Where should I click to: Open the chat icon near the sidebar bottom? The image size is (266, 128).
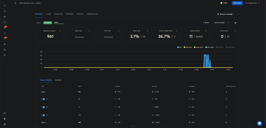click(x=5, y=113)
